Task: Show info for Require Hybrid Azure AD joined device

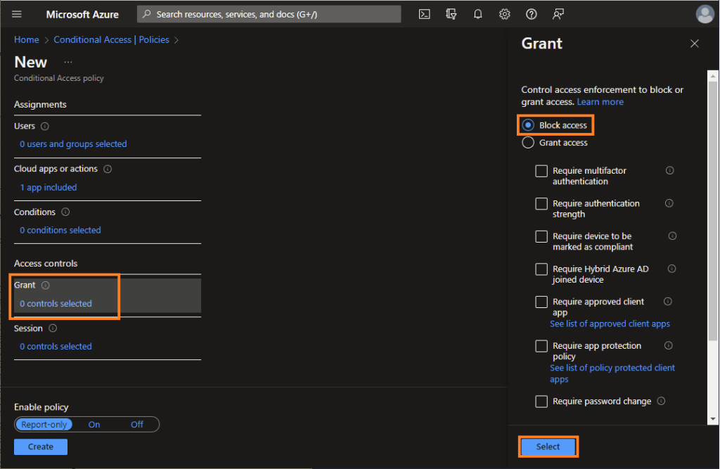Action: (x=671, y=269)
